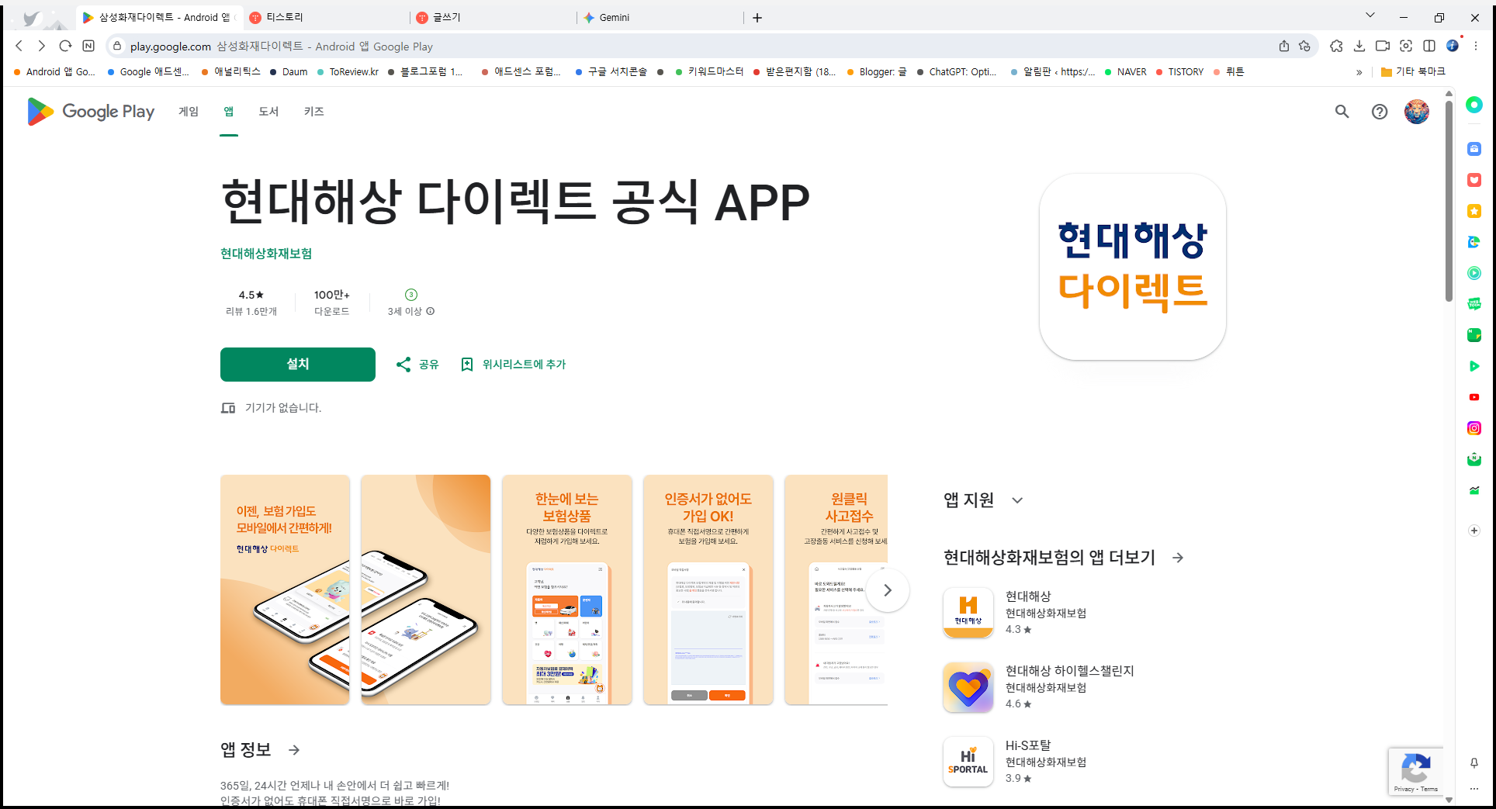Open the 현대해상화재보험 developer link
The height and width of the screenshot is (809, 1496).
click(x=265, y=254)
